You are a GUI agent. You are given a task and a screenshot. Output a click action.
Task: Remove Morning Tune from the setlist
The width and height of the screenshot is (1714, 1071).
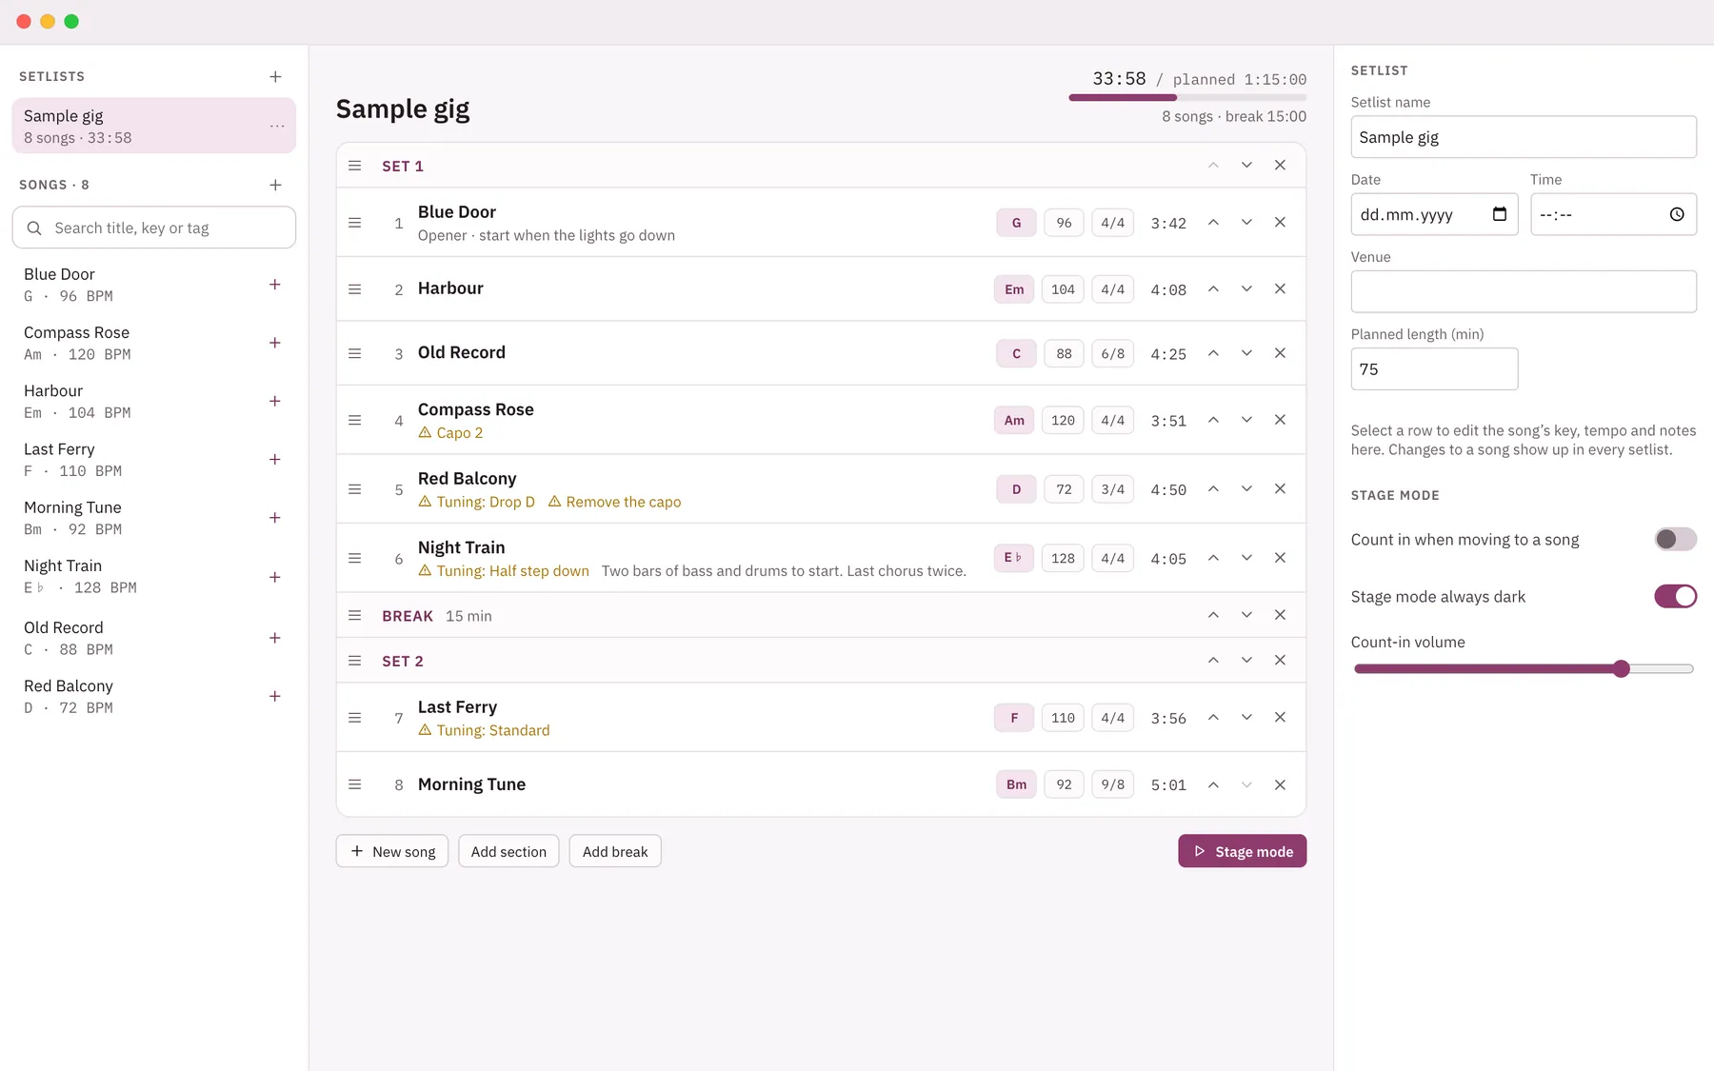click(x=1280, y=784)
